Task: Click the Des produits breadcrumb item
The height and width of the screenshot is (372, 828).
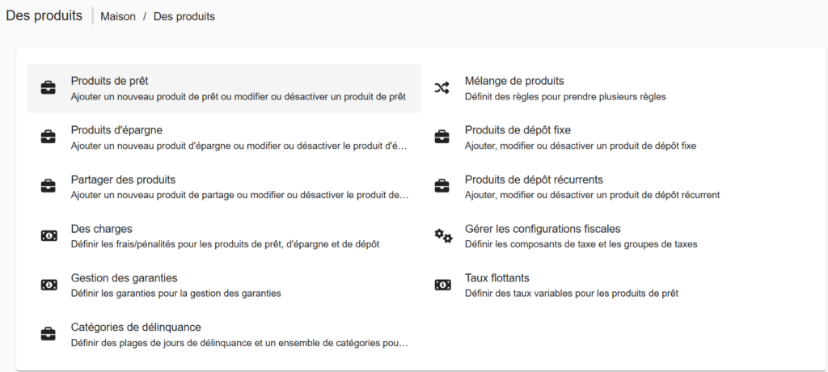Action: point(184,16)
